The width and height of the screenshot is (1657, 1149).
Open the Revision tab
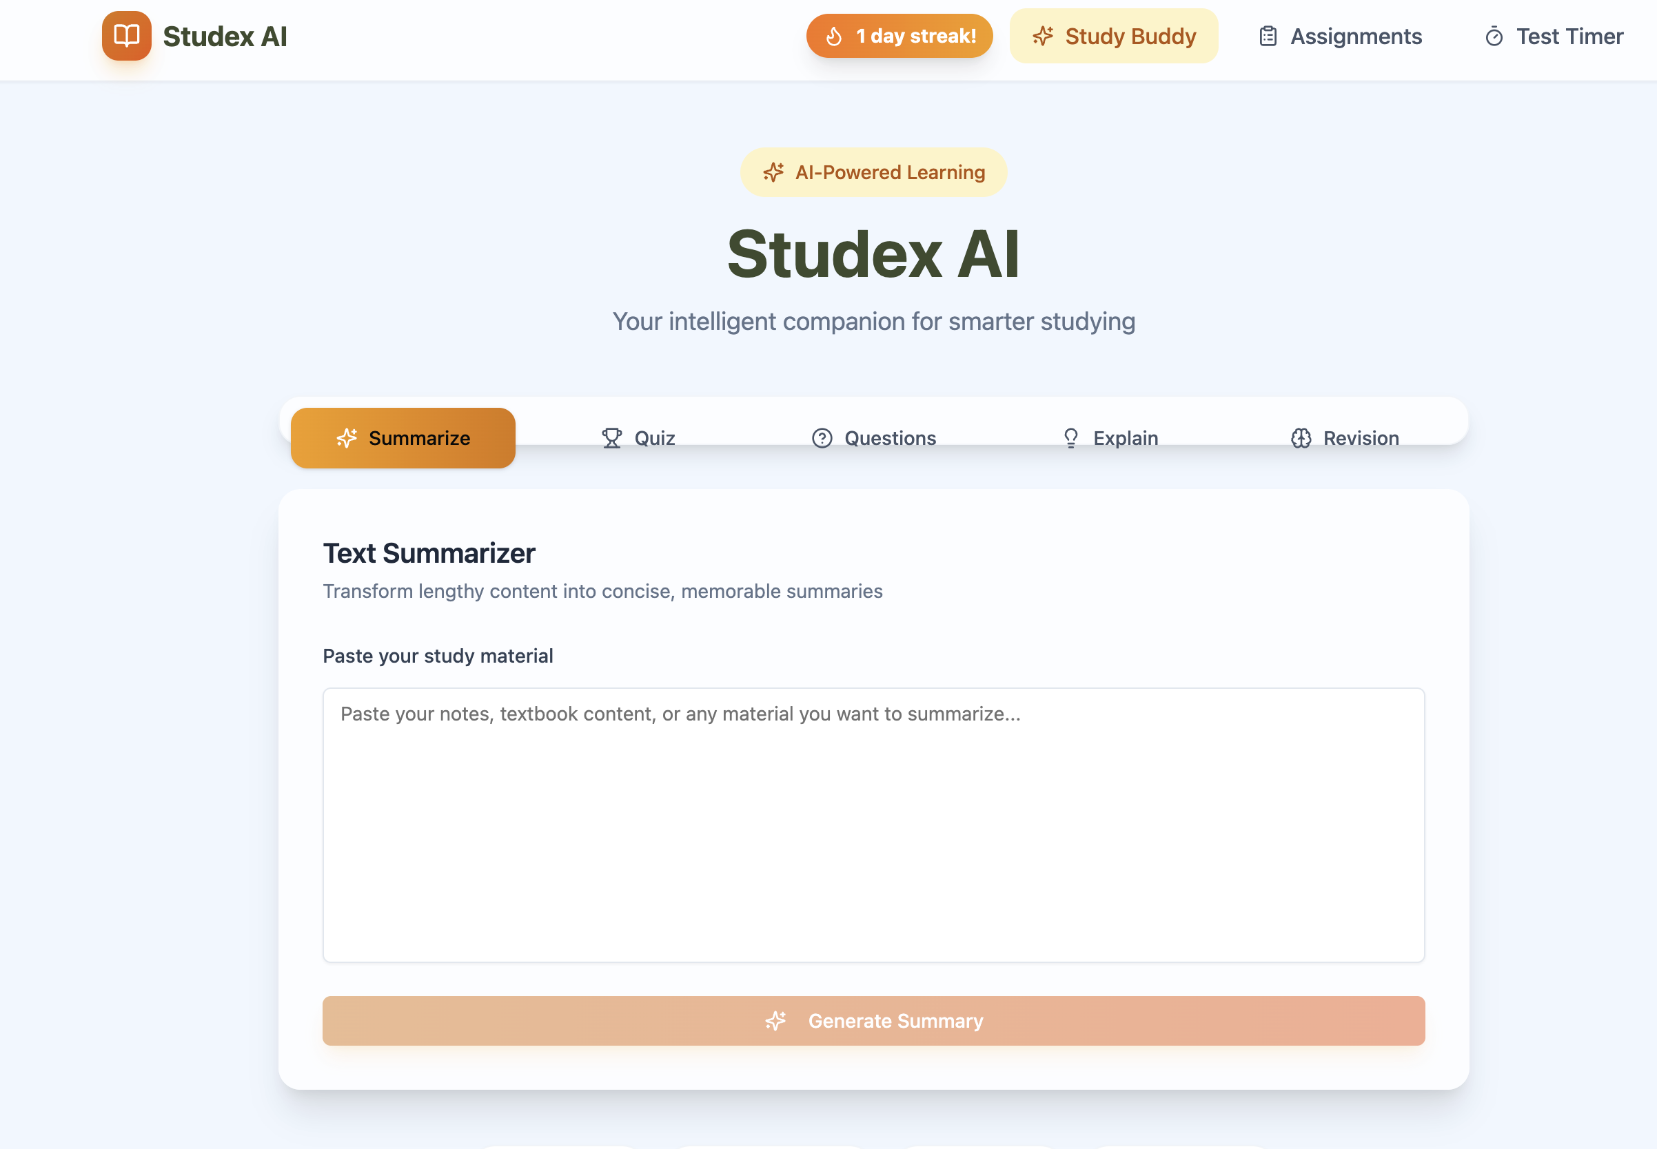pyautogui.click(x=1345, y=437)
